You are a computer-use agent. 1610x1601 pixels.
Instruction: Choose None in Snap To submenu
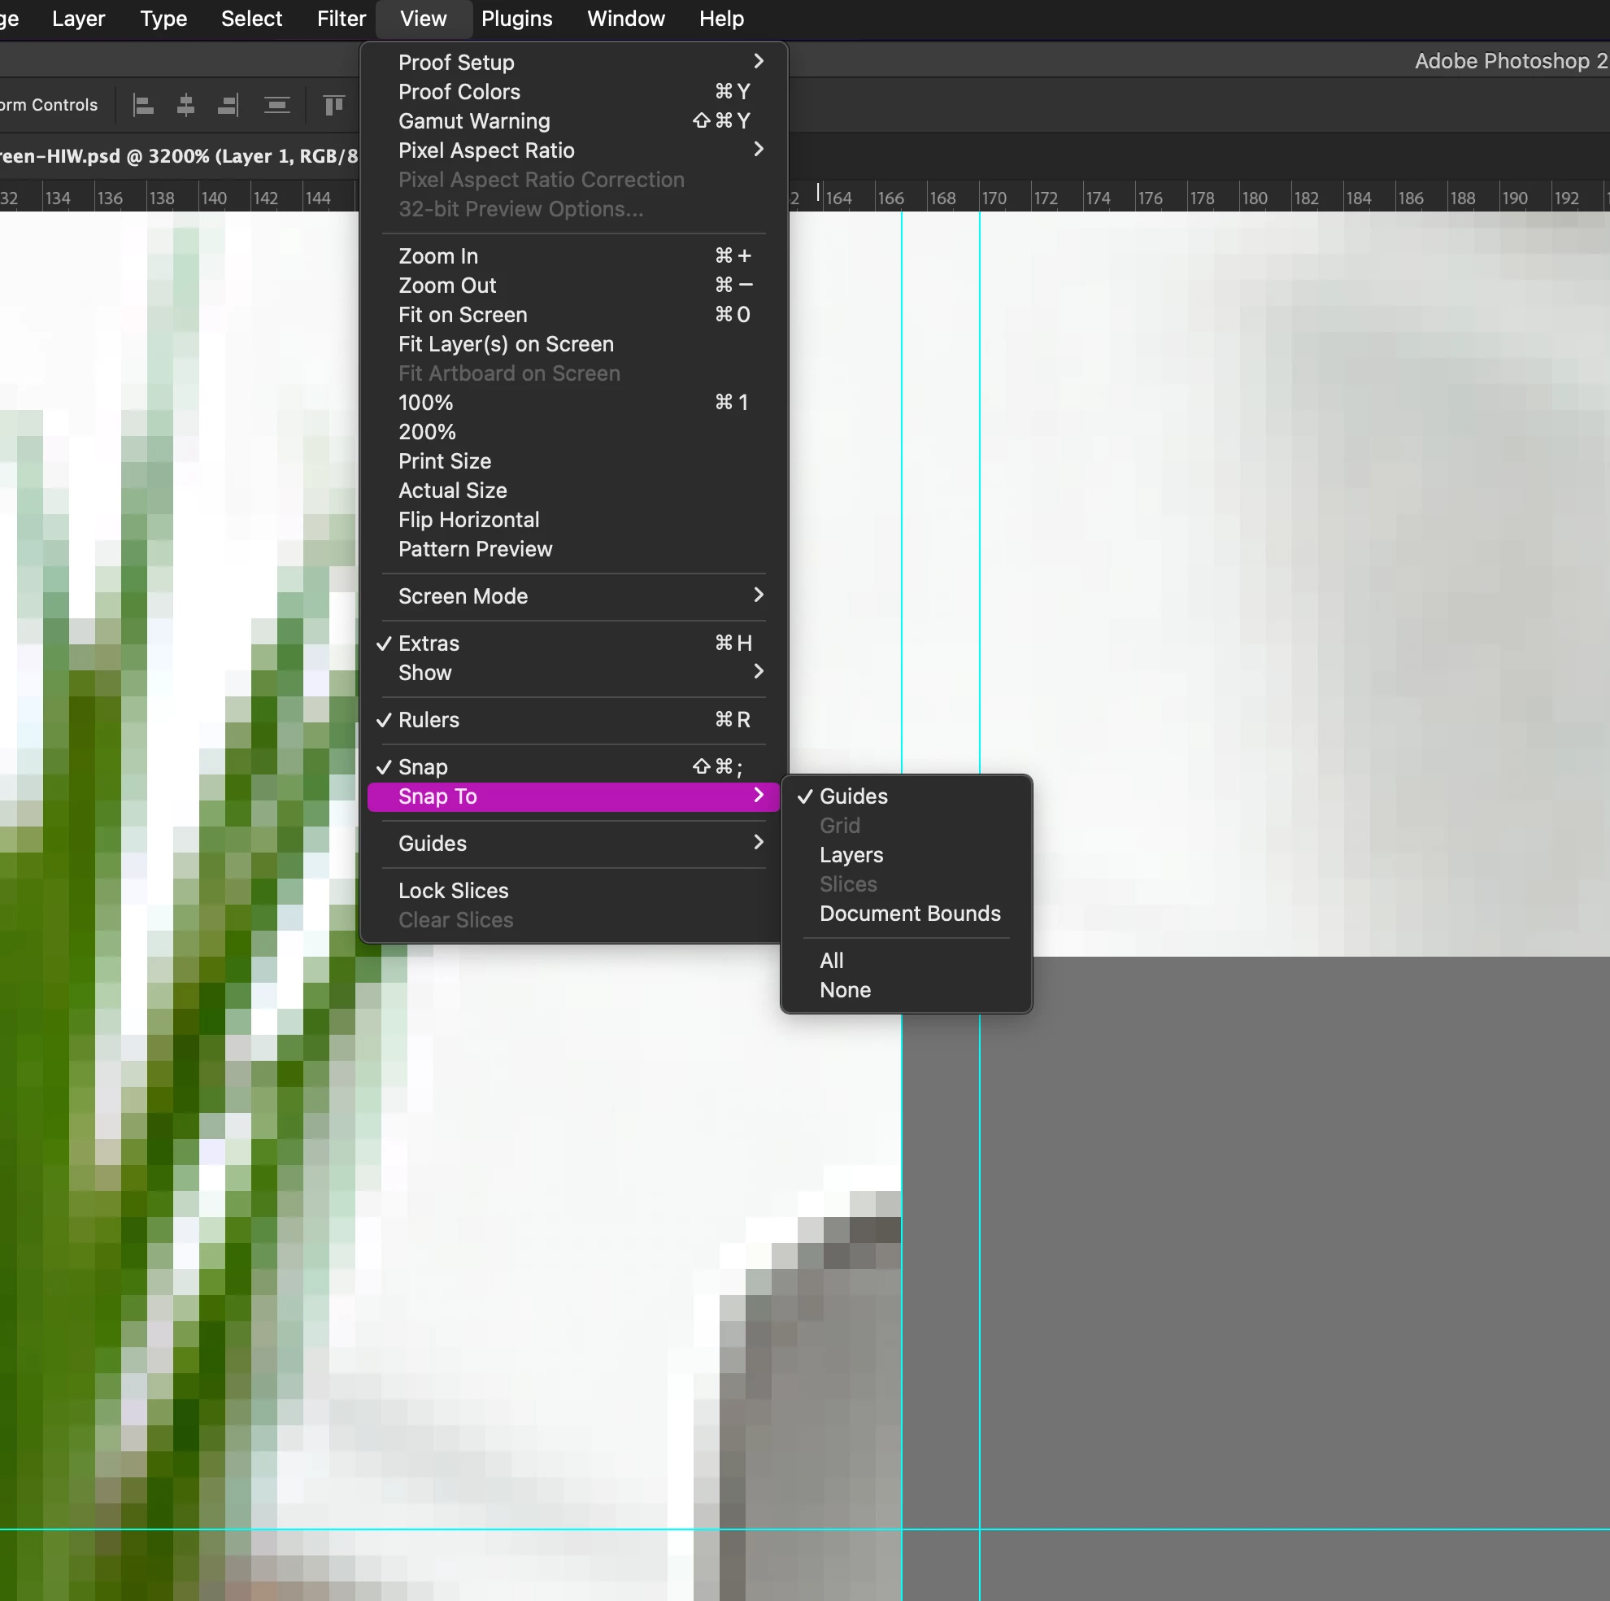(845, 991)
